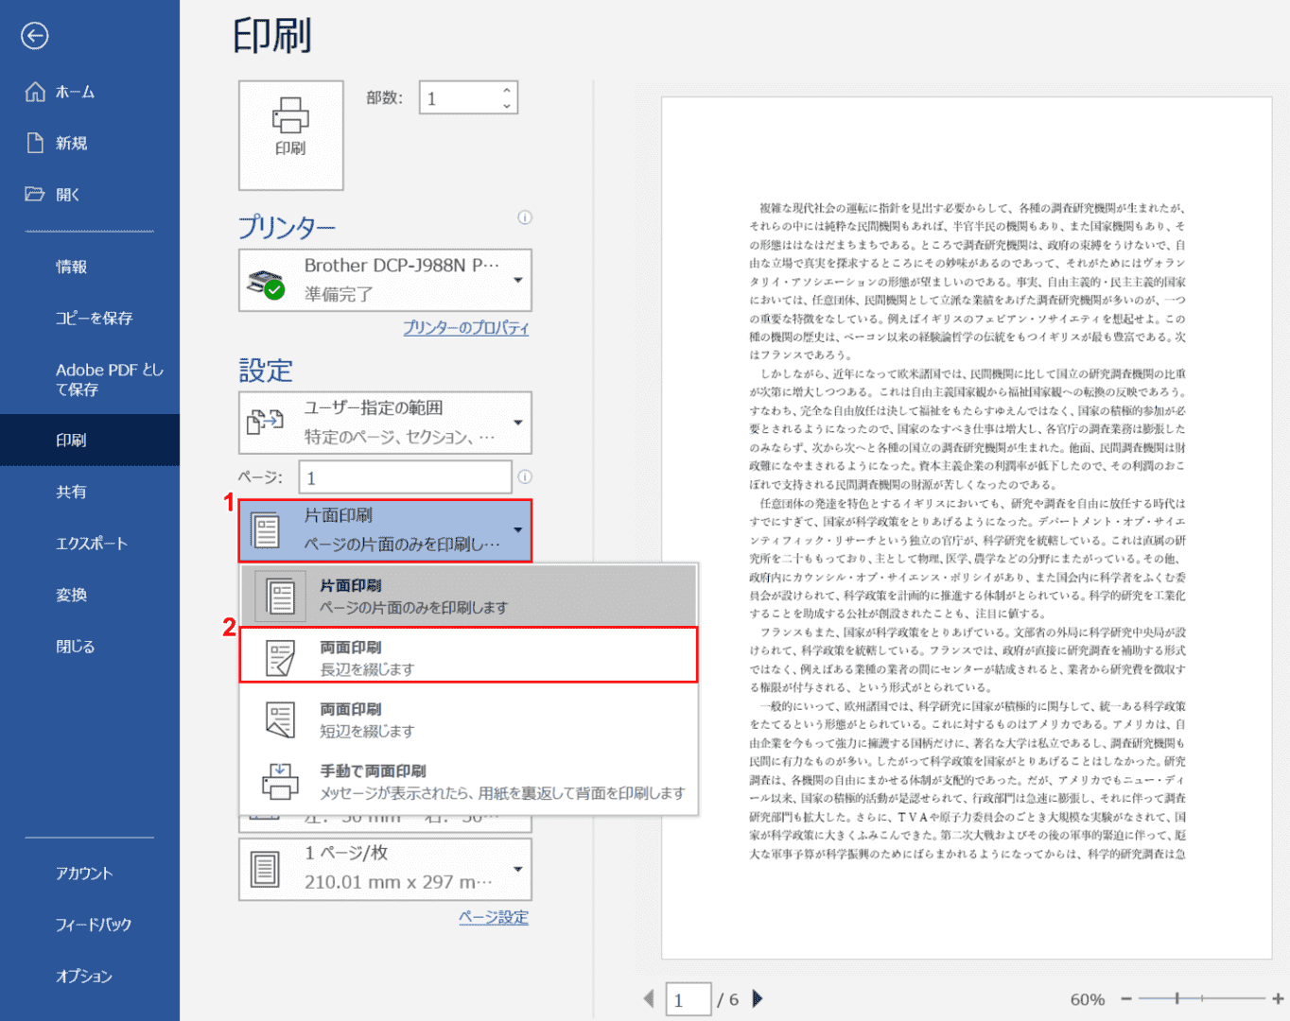Select 両面印刷 長辺を綴じます option
The image size is (1290, 1021).
point(469,654)
